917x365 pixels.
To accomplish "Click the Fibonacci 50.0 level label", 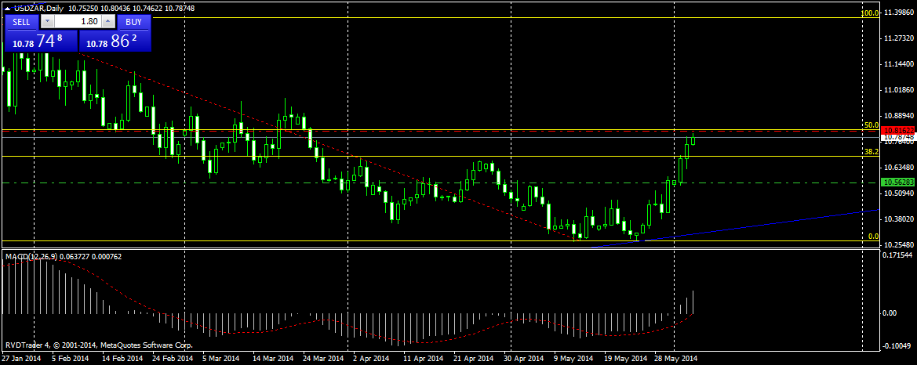I will coord(872,125).
